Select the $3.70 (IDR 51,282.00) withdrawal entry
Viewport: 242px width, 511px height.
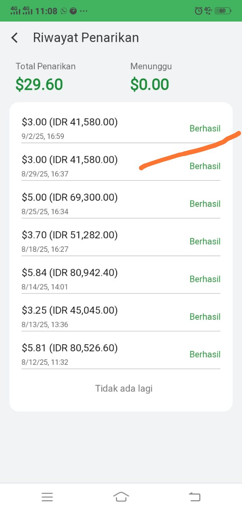121,241
